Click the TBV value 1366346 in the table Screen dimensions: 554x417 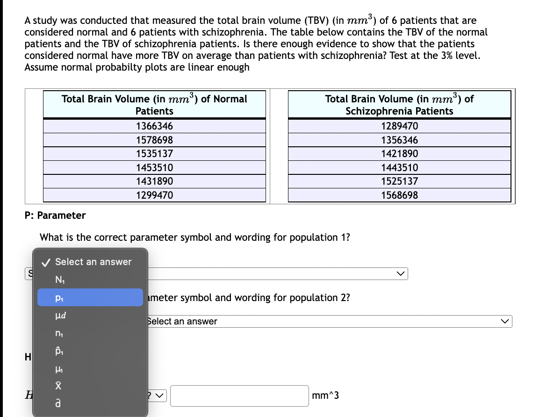coord(154,126)
